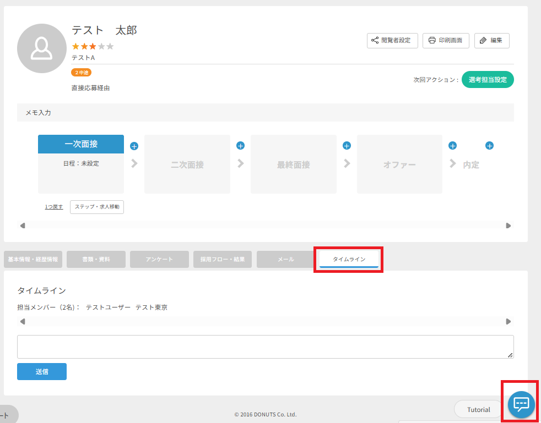
Task: Open 閲覧者設定 viewer settings
Action: point(392,41)
